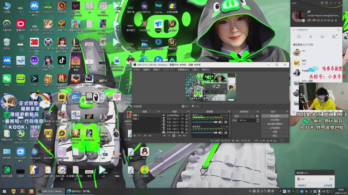Open the 视图(V) menu in OBS
This screenshot has width=348, height=195.
pos(157,70)
